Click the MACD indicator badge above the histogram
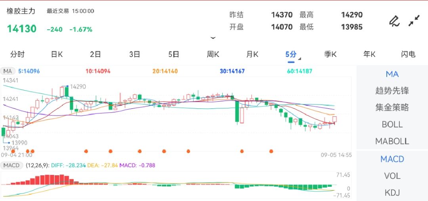Screen dimensions: 428x201 tap(12, 165)
